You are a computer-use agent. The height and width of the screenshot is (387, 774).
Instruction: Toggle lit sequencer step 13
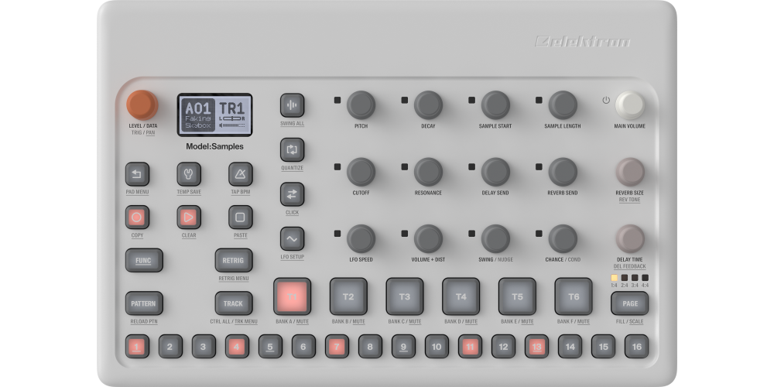(x=536, y=347)
